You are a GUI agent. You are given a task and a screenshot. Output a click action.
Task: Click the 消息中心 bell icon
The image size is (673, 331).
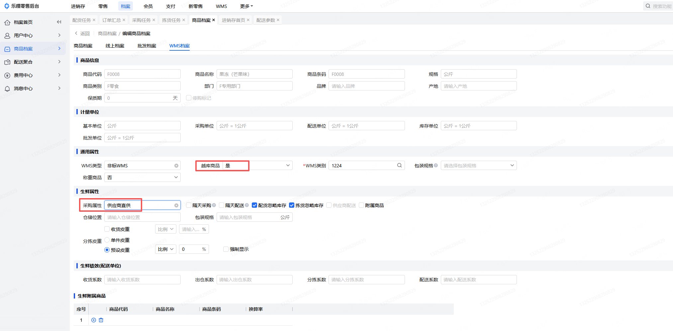[7, 89]
